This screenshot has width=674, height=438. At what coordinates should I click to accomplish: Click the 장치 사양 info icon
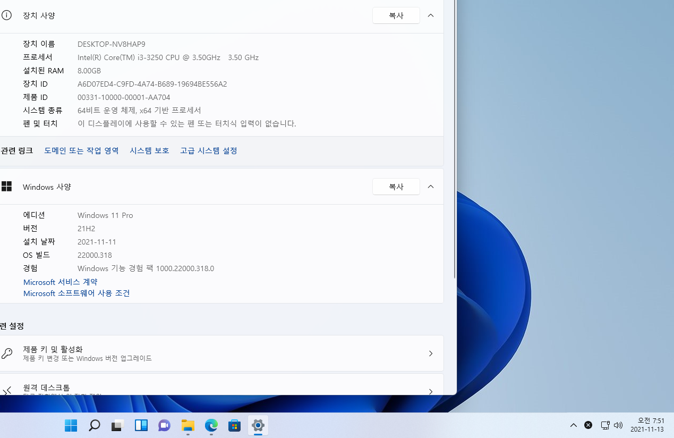6,15
